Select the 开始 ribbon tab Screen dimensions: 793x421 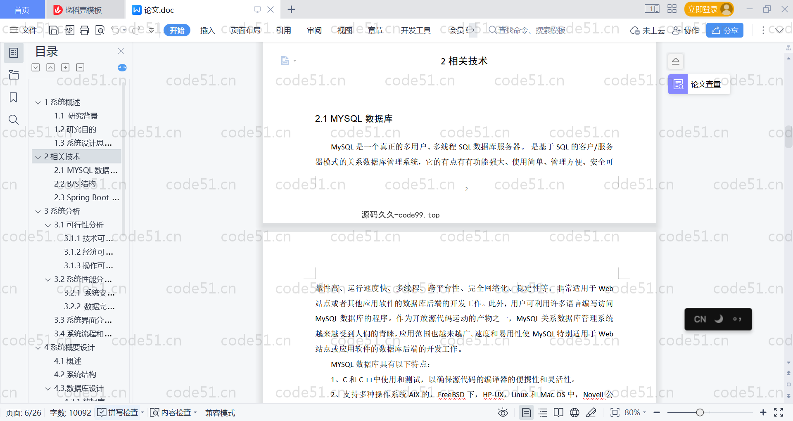pos(177,30)
